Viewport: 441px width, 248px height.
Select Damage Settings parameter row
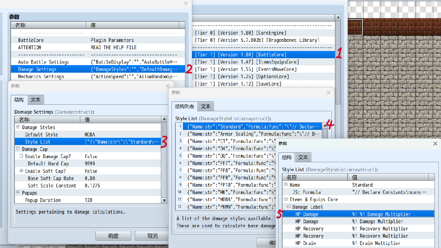point(98,69)
